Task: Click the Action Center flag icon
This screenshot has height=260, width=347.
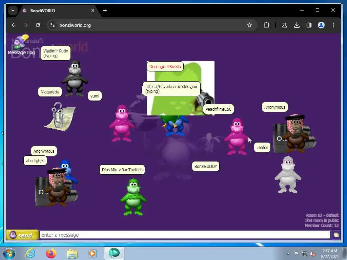Action: (296, 254)
